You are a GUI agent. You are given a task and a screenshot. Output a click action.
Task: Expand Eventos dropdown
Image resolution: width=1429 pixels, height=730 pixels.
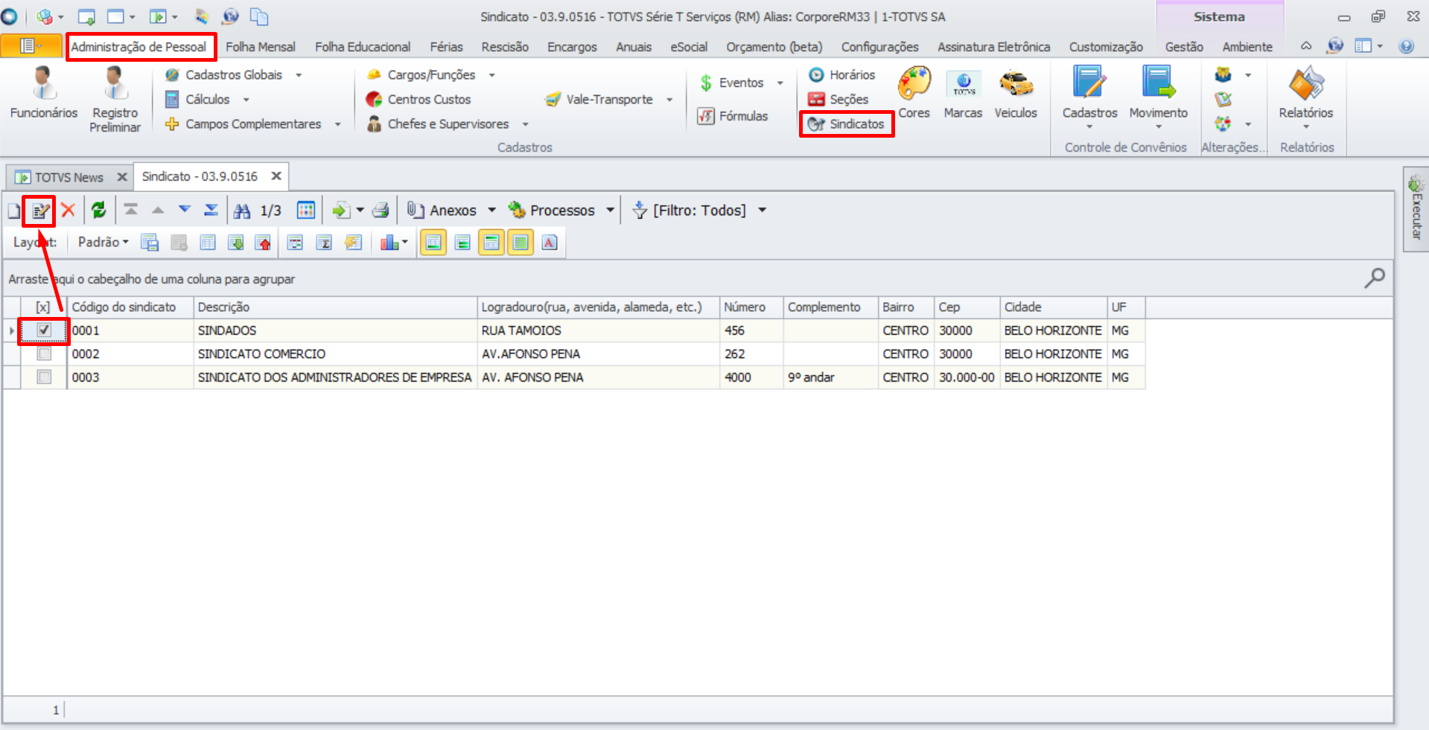[x=780, y=83]
